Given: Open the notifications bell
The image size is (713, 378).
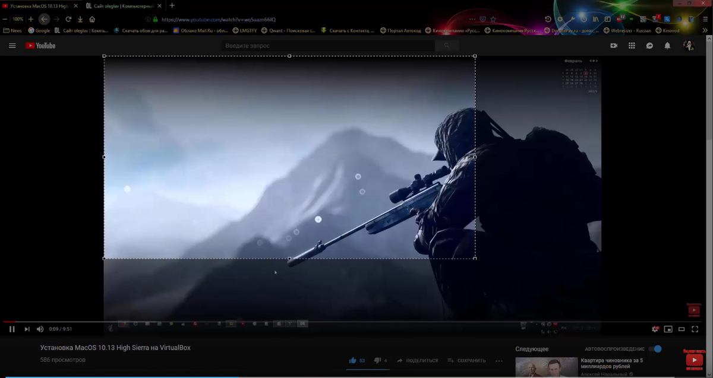Looking at the screenshot, I should pyautogui.click(x=667, y=45).
